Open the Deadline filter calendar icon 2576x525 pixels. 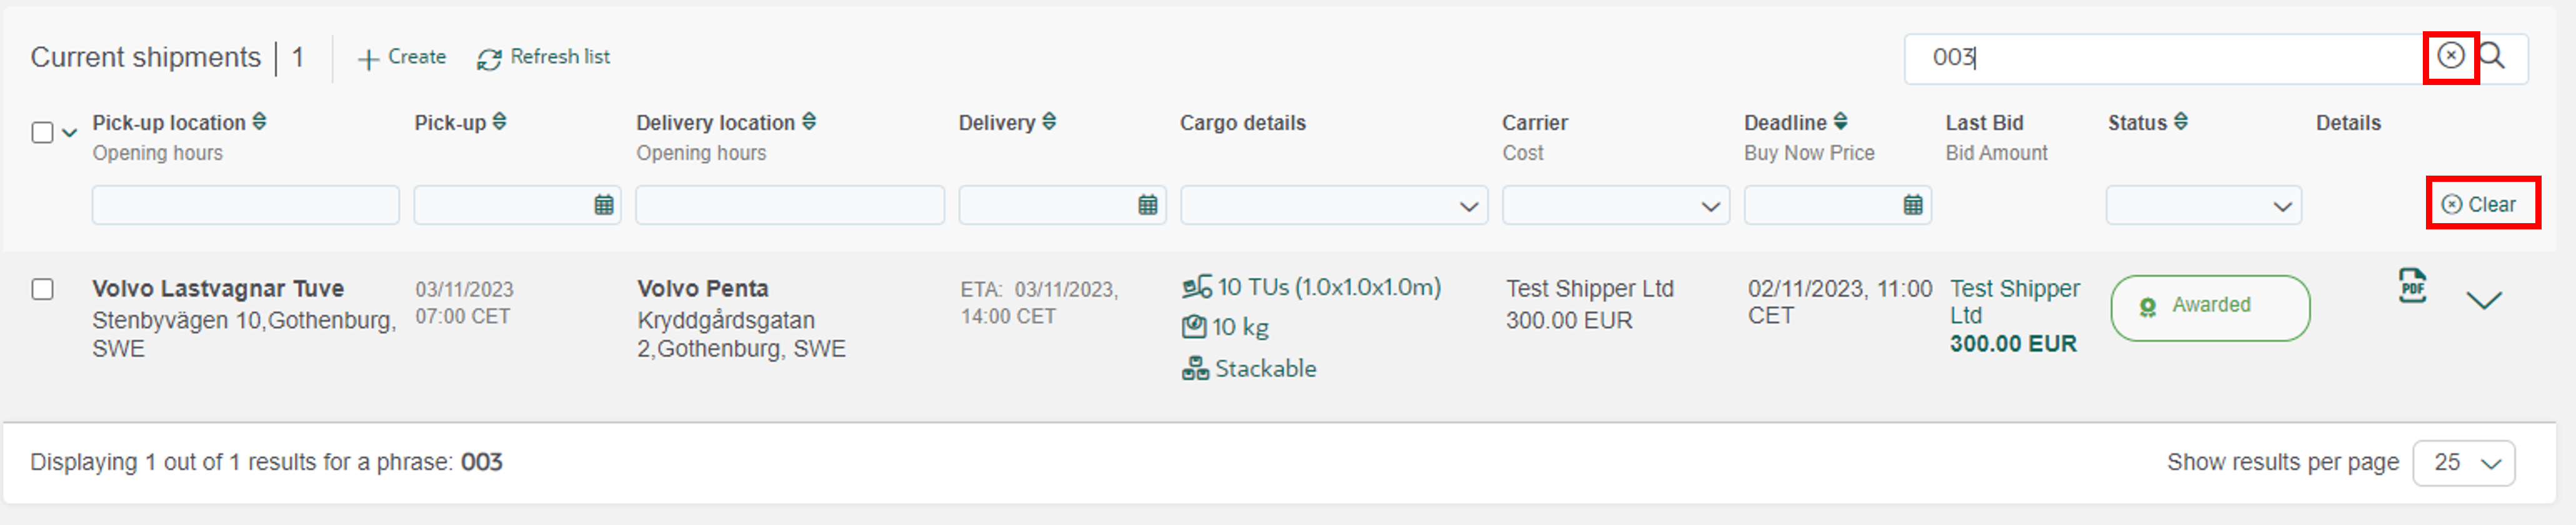click(1913, 205)
